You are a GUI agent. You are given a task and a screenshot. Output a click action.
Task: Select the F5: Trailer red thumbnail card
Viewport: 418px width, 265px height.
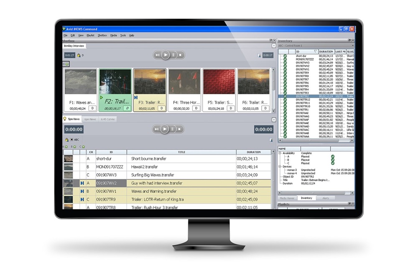[219, 90]
